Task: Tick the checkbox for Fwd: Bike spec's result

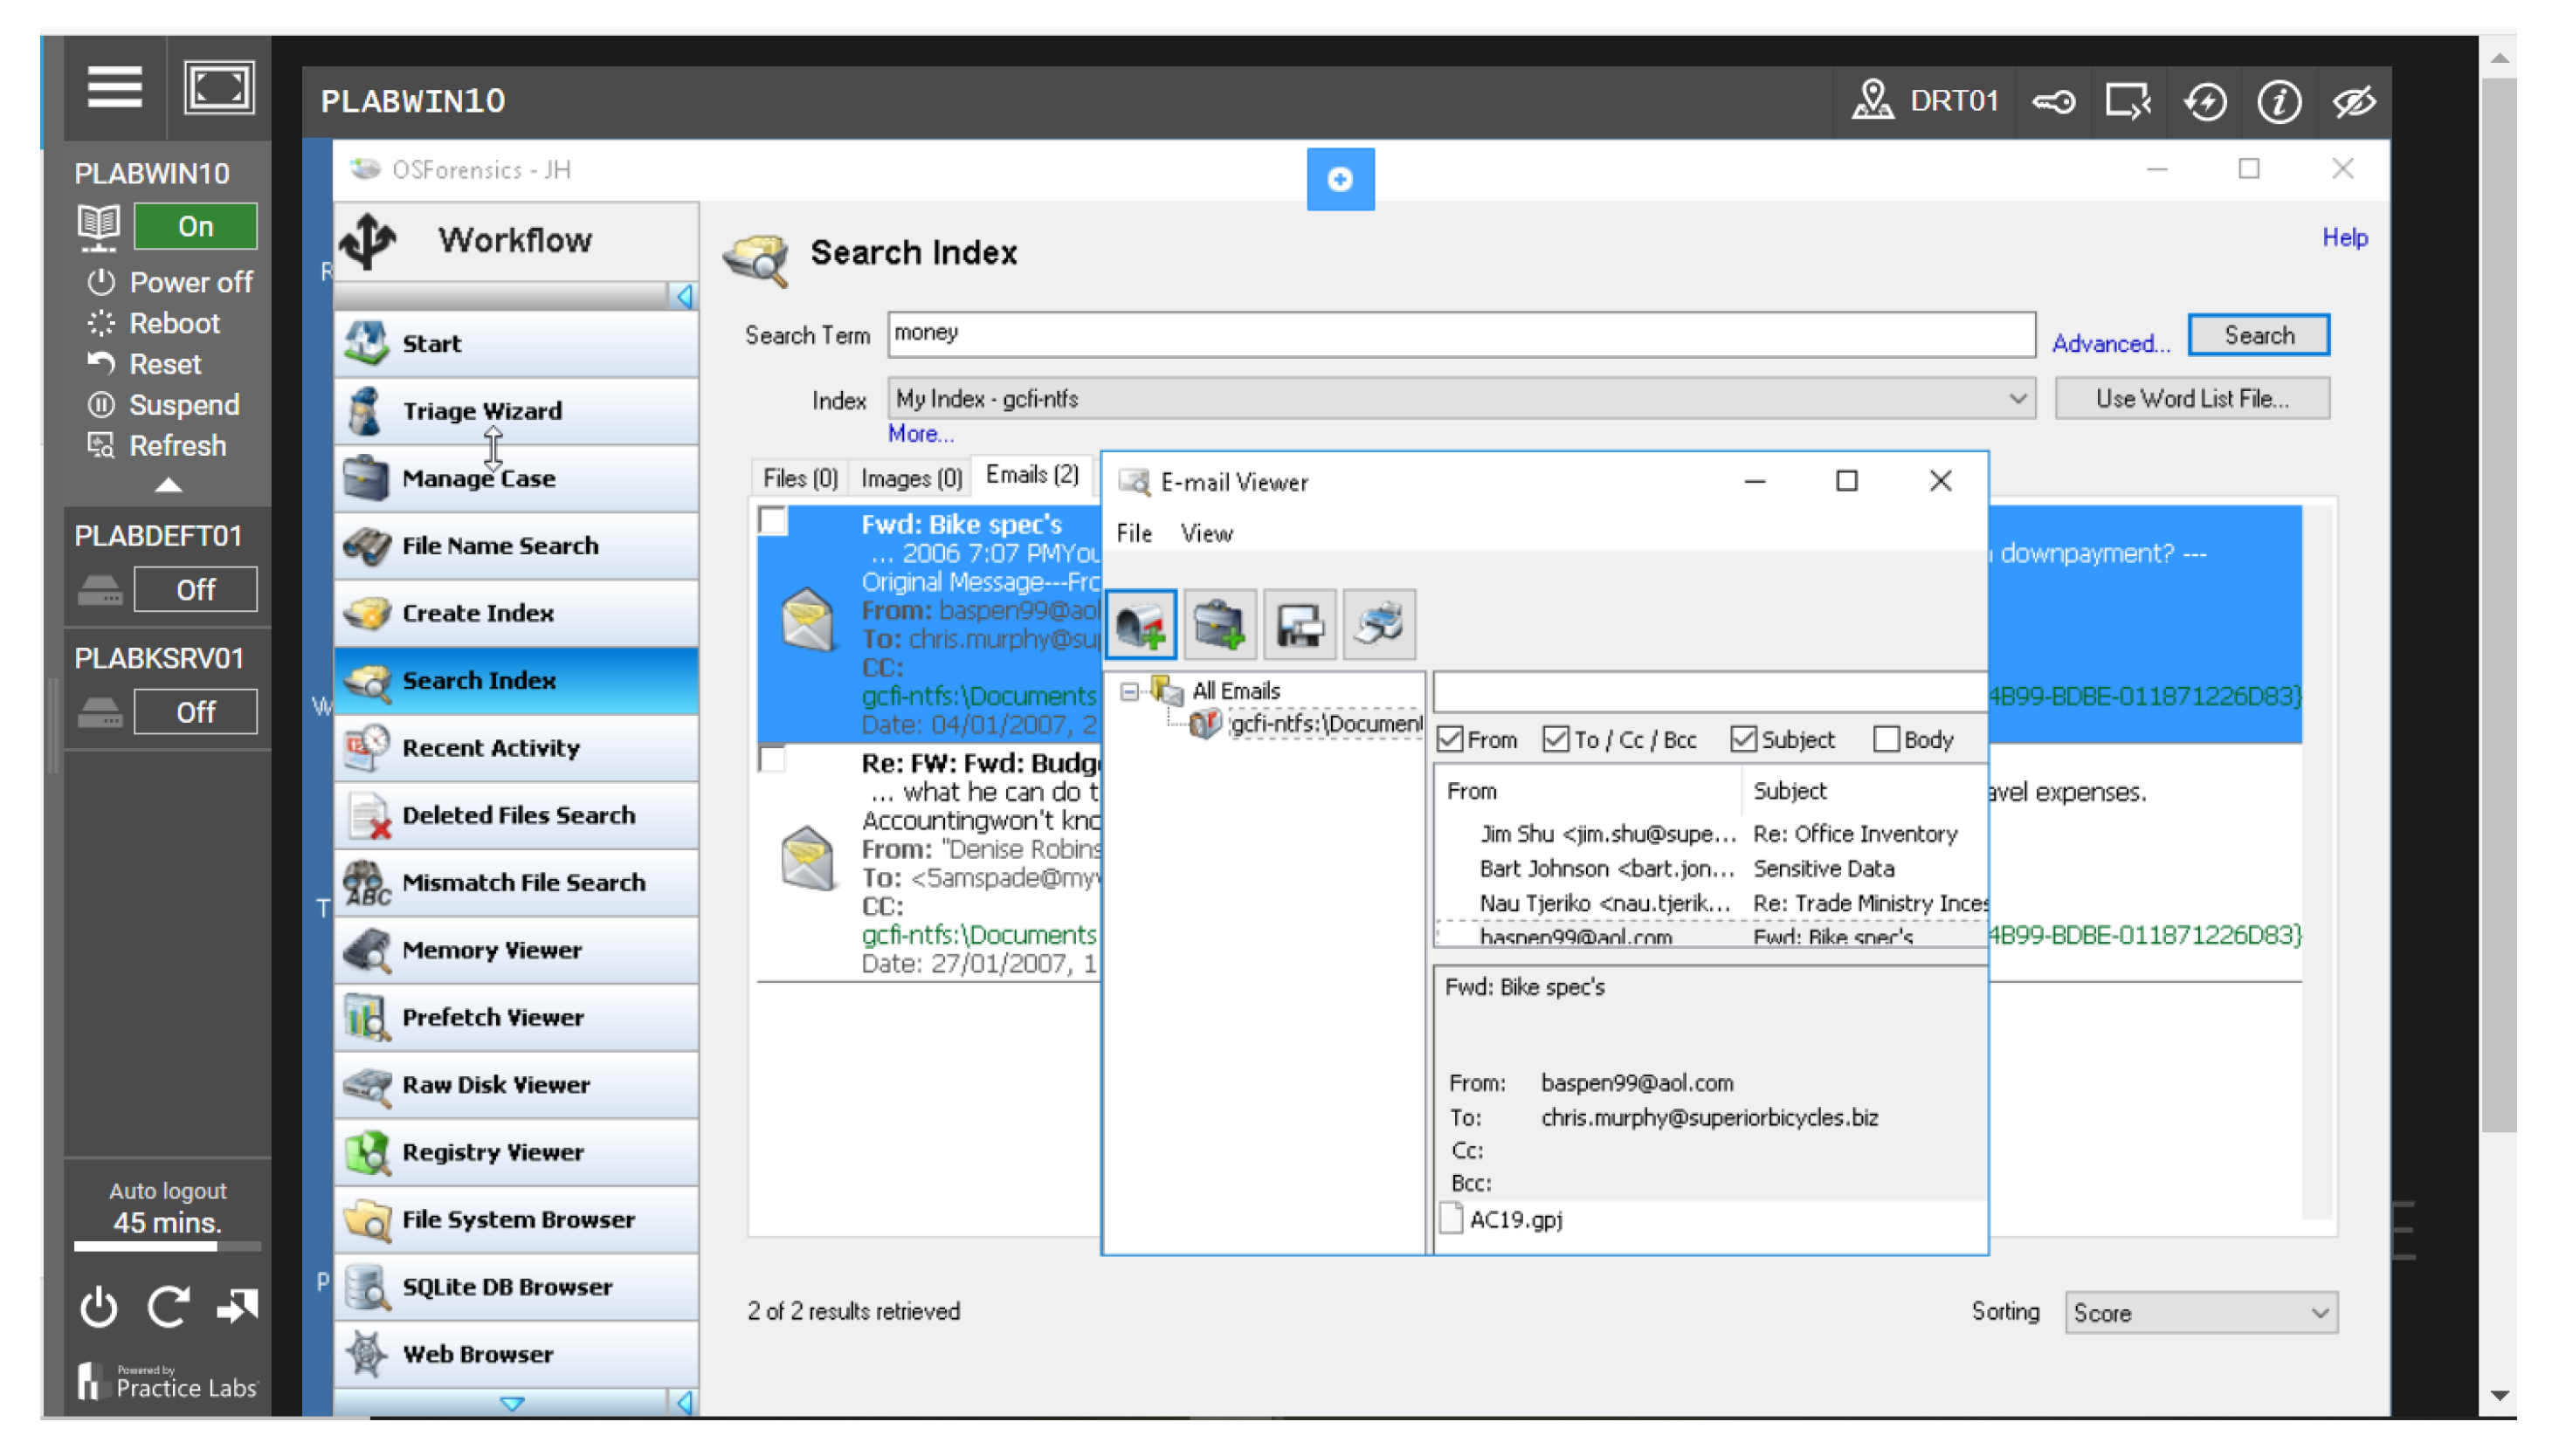Action: pyautogui.click(x=773, y=522)
